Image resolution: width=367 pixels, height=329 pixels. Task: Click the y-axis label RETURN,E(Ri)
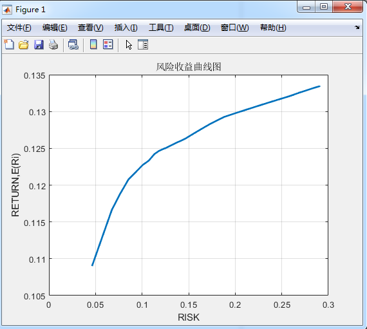[x=15, y=185]
